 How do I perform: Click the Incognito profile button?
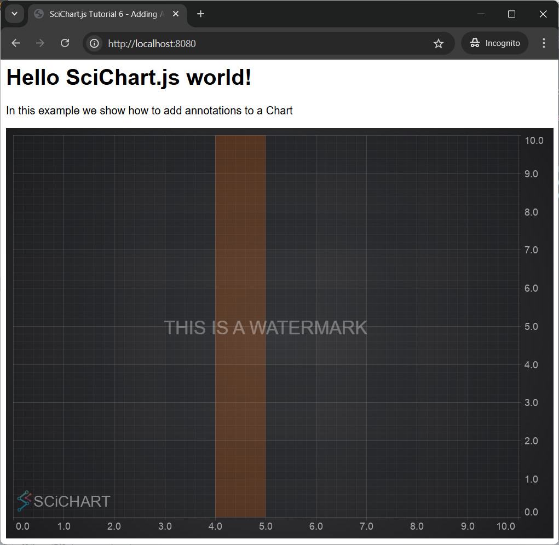pos(495,43)
